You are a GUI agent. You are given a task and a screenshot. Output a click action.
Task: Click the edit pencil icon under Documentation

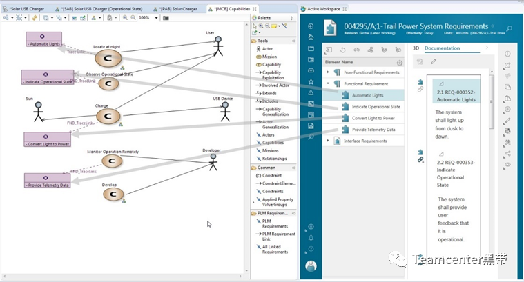tap(434, 61)
